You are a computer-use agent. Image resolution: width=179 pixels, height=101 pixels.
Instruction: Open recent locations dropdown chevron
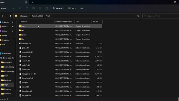[x=6, y=16]
